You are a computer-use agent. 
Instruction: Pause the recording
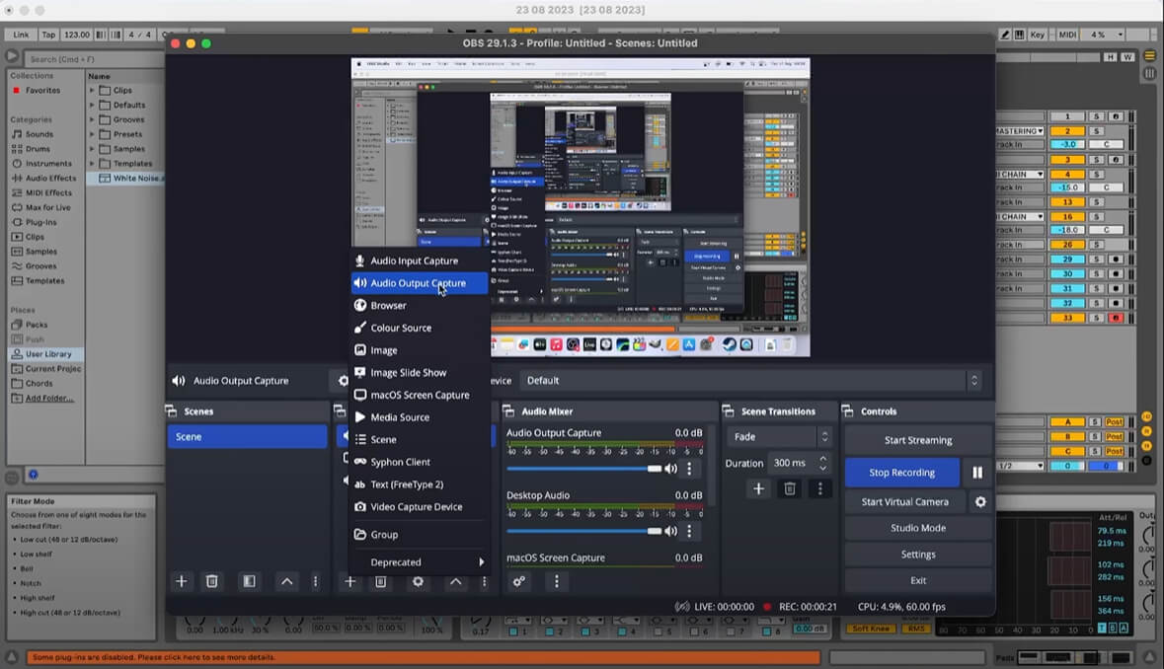977,473
